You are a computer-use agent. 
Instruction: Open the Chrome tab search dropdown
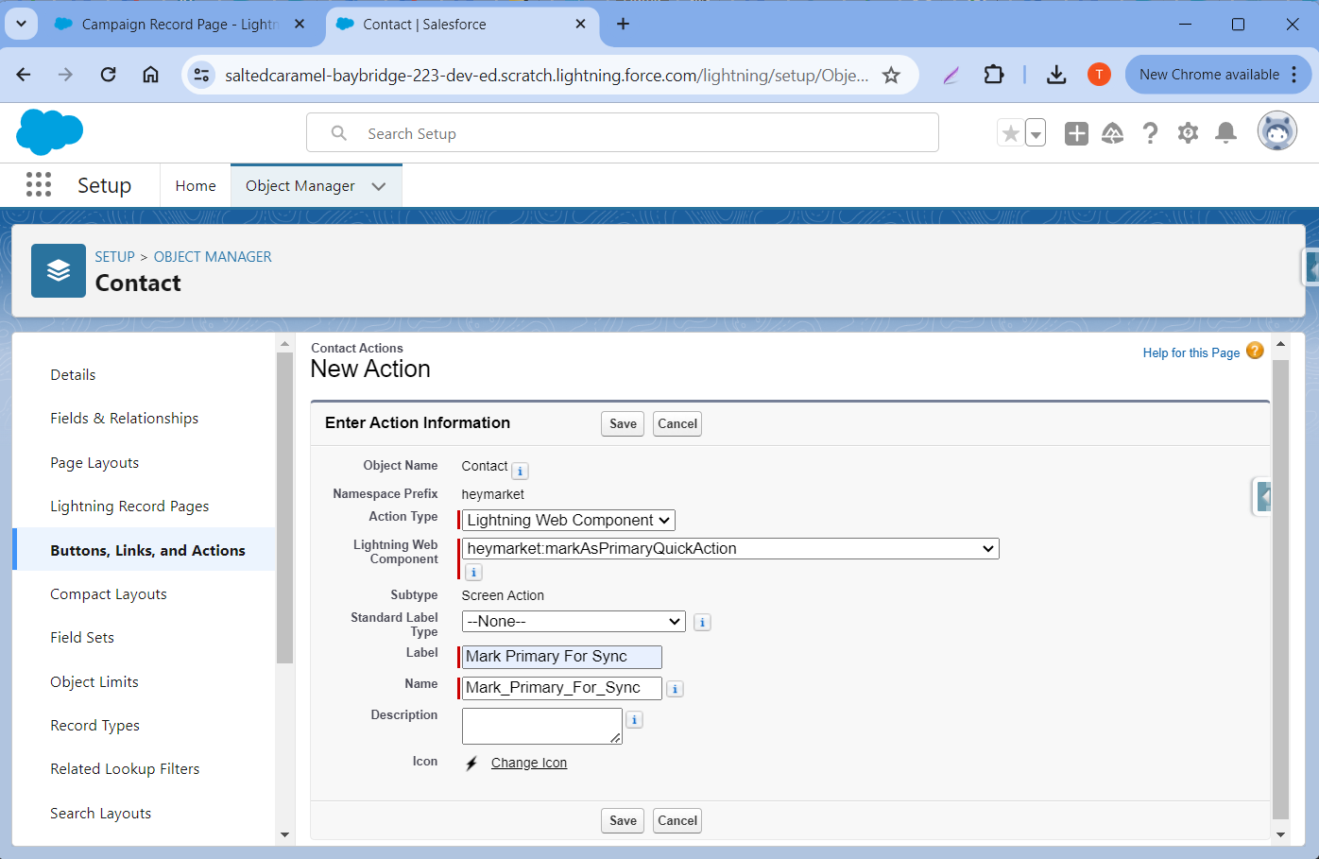[21, 24]
